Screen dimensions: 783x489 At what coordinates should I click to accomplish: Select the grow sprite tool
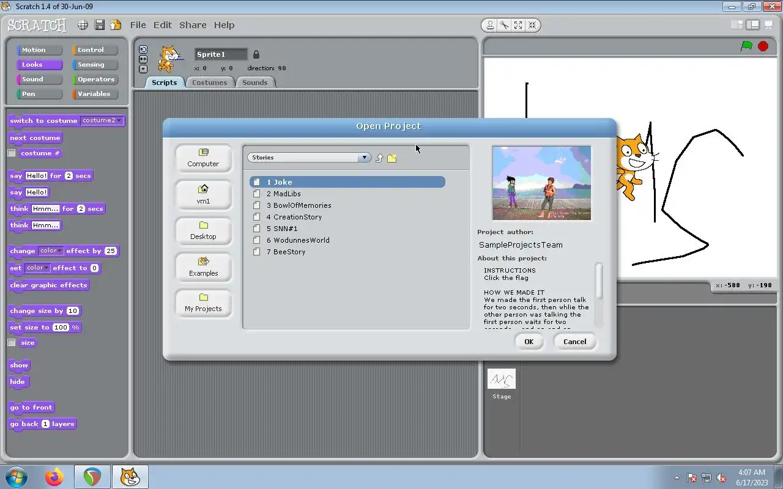(x=518, y=25)
